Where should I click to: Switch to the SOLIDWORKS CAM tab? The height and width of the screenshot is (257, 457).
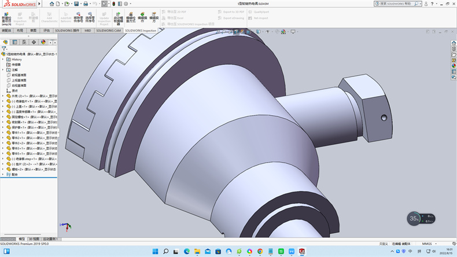(108, 30)
